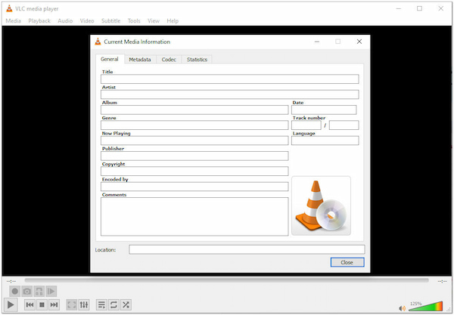Click cone icon in Media Information title bar
Viewport: 454px width, 315px height.
[98, 42]
